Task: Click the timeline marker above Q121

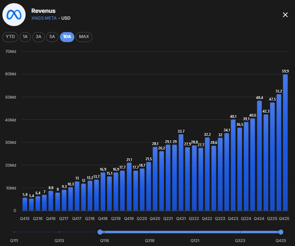Action: click(x=195, y=232)
